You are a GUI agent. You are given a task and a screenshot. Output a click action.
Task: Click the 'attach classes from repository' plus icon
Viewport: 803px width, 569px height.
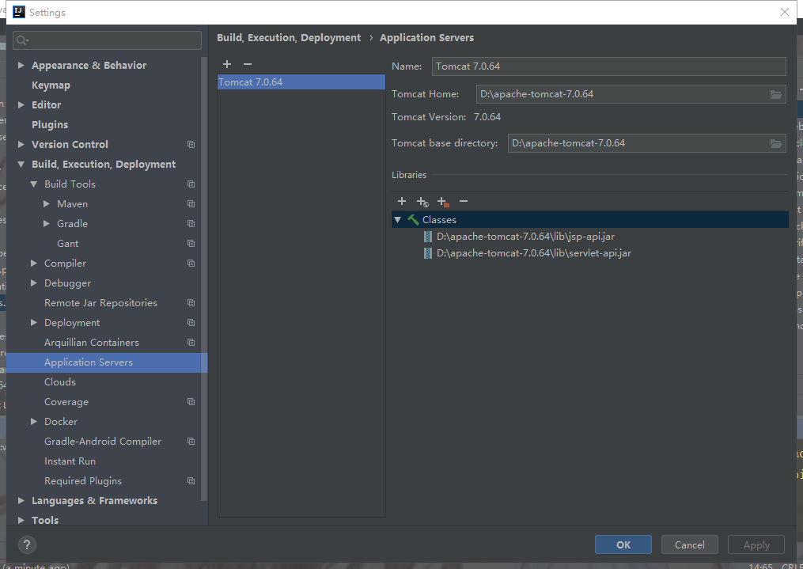422,202
